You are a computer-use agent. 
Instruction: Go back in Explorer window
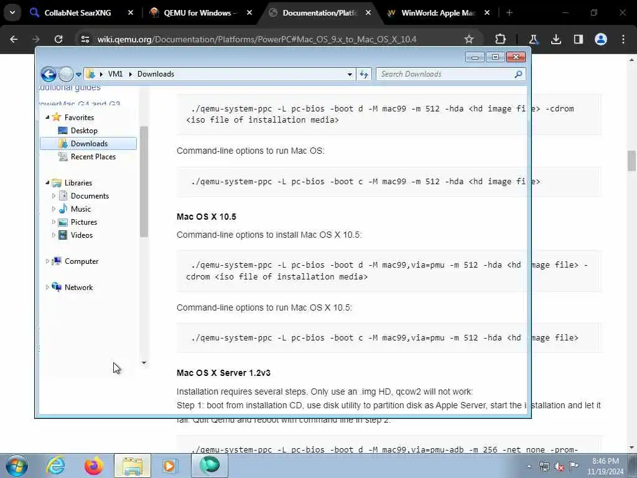[49, 74]
